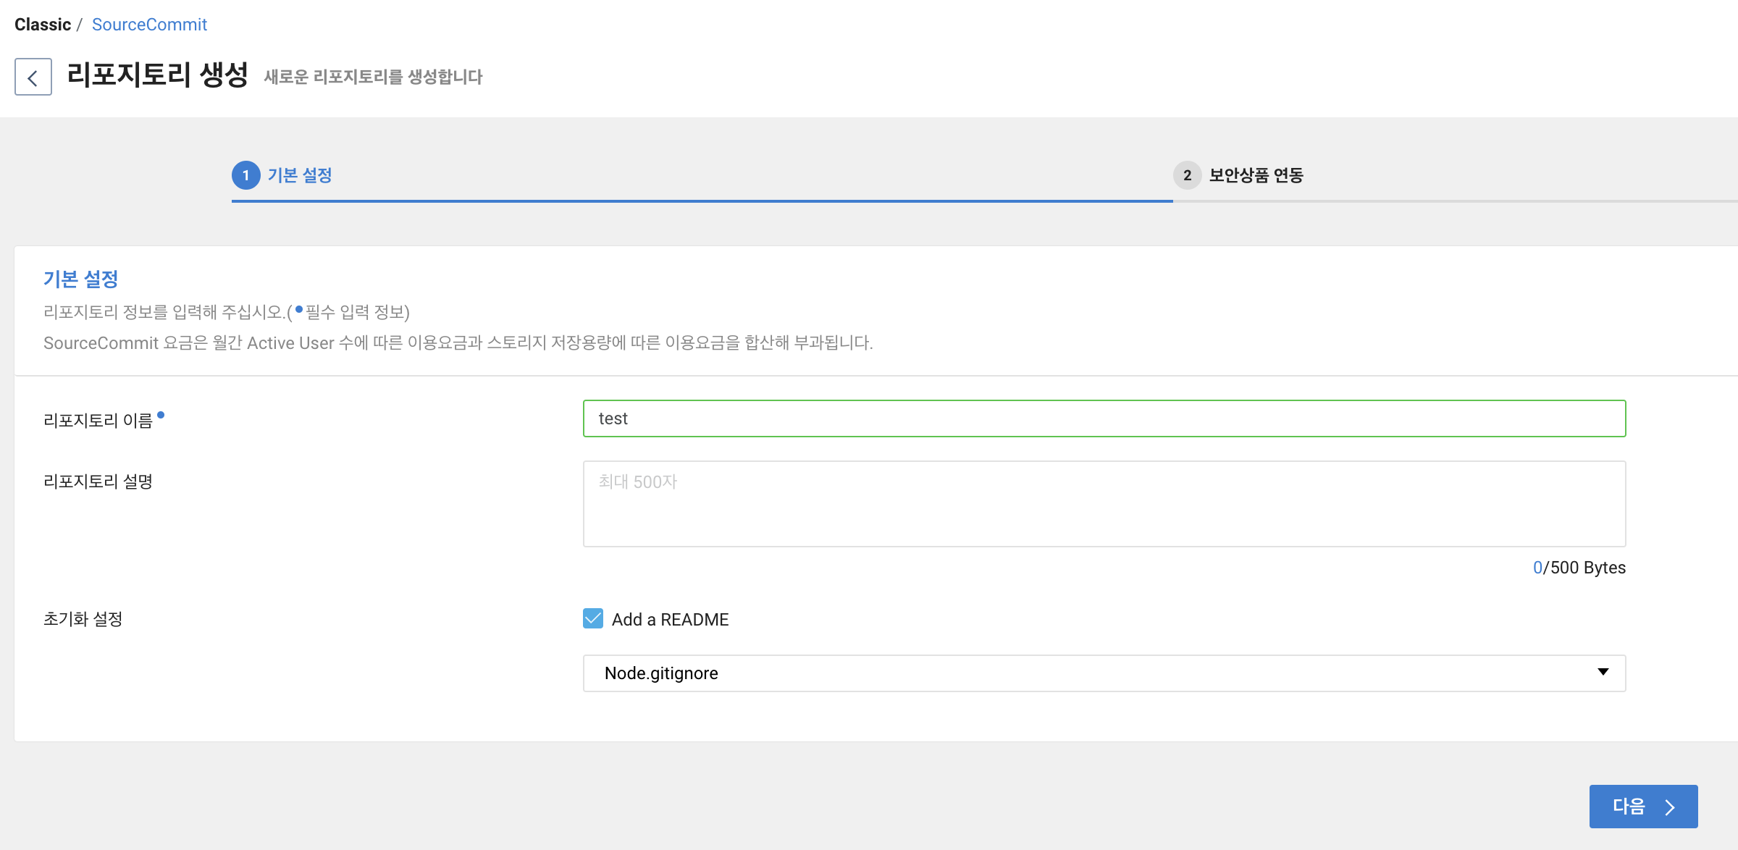Image resolution: width=1738 pixels, height=850 pixels.
Task: Switch to step 1 기본 설정 tab
Action: (x=282, y=175)
